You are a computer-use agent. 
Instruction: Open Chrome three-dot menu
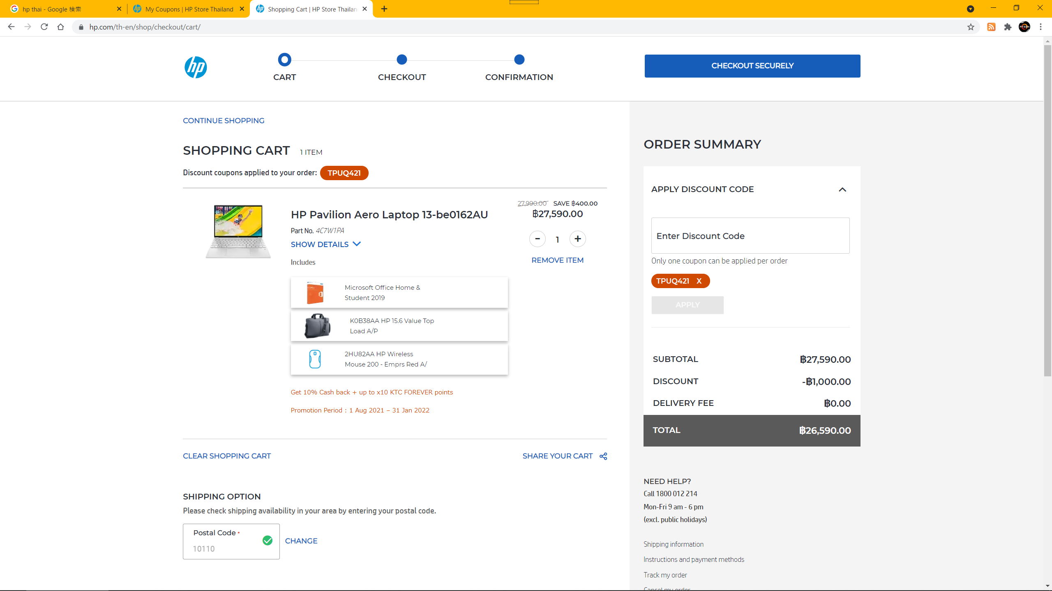1041,27
